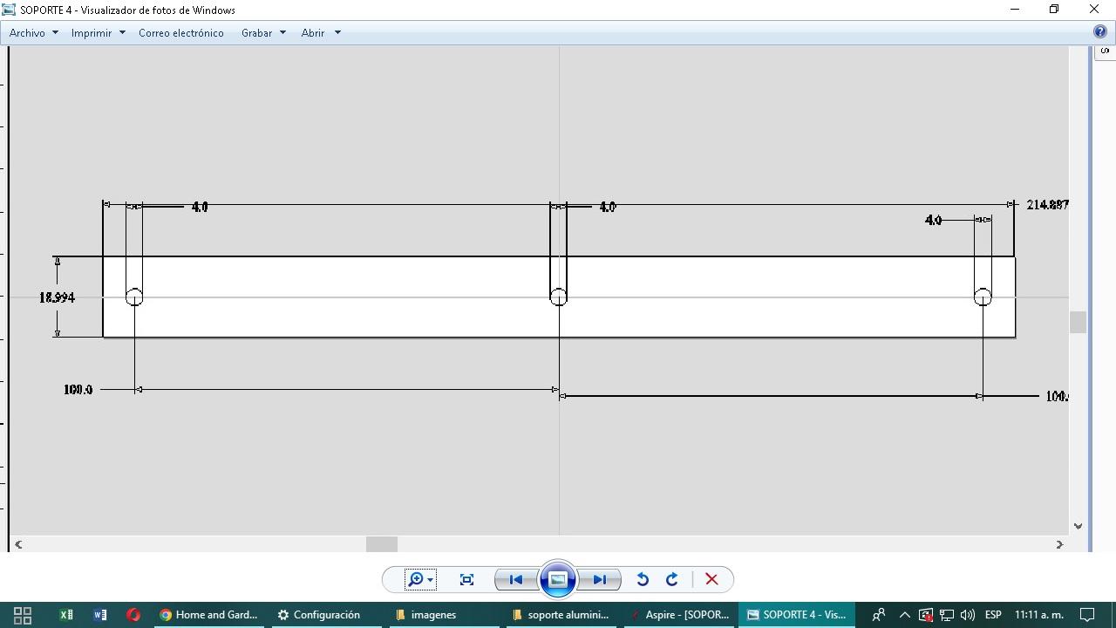Delete the photo with the red X
The width and height of the screenshot is (1116, 628).
[x=711, y=579]
